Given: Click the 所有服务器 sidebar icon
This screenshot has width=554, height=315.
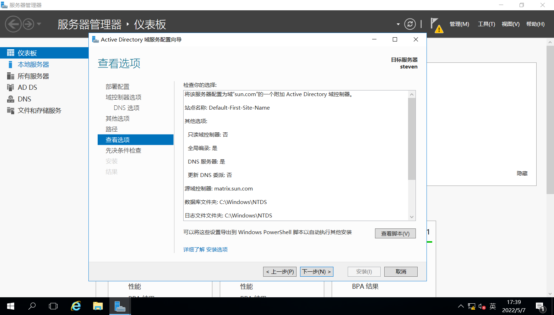Looking at the screenshot, I should [11, 76].
